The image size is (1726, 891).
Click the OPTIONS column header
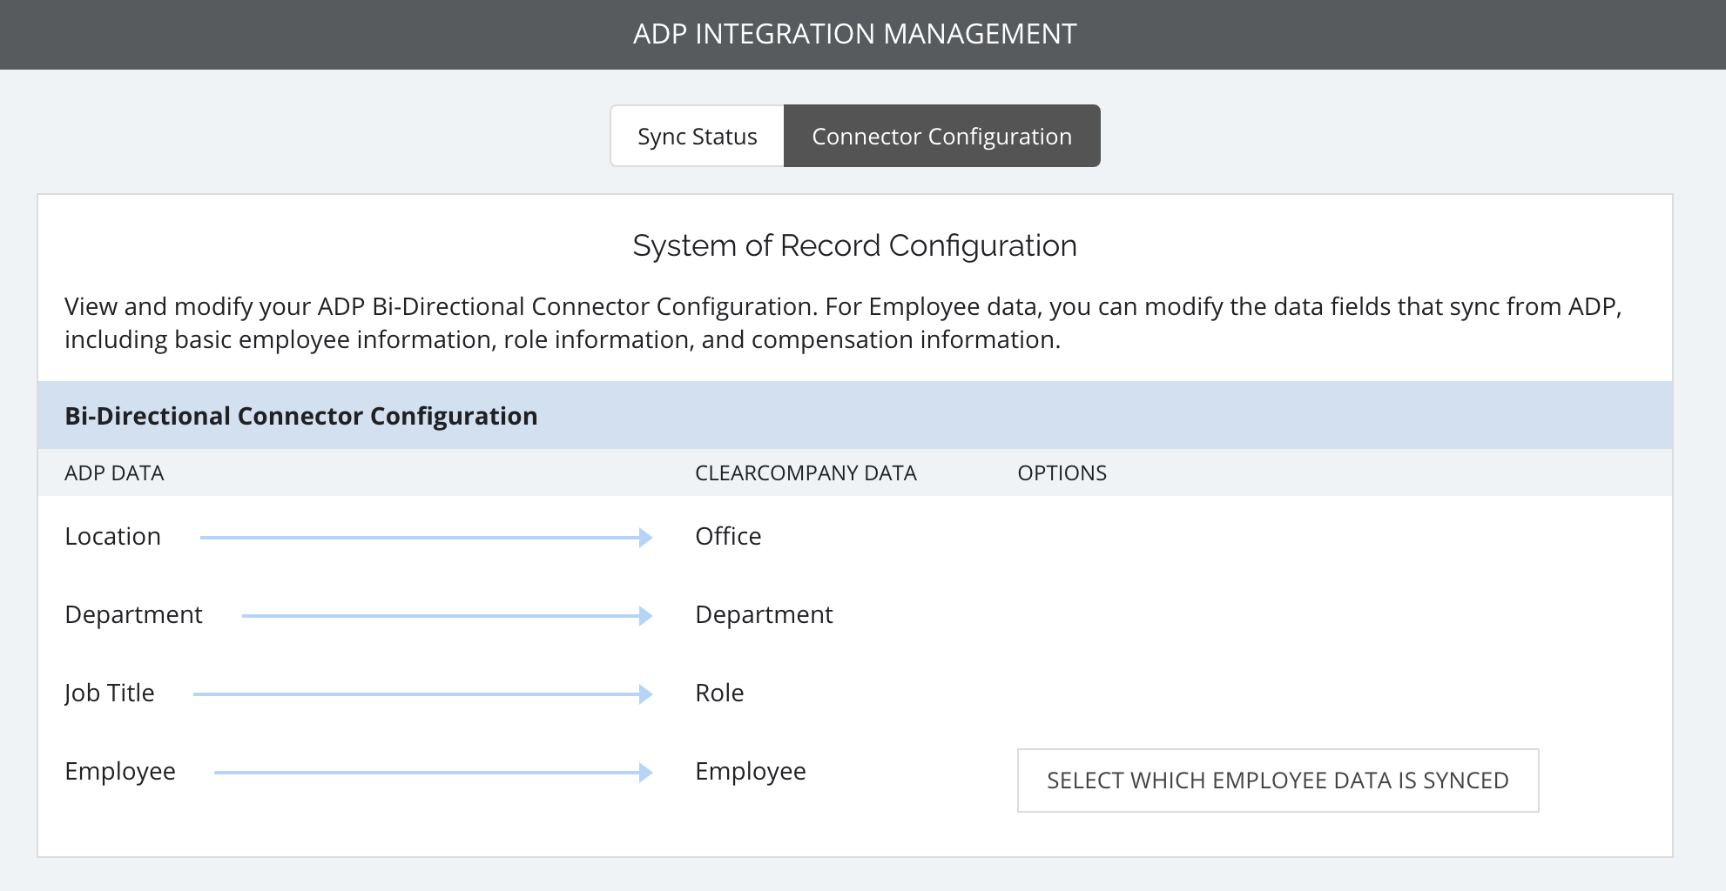tap(1062, 473)
